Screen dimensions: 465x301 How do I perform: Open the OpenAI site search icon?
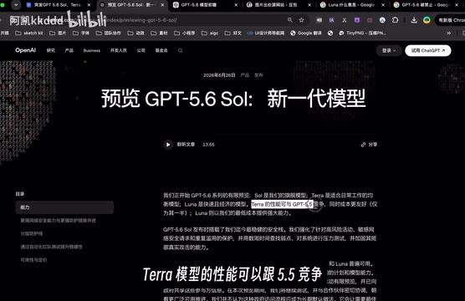[180, 51]
